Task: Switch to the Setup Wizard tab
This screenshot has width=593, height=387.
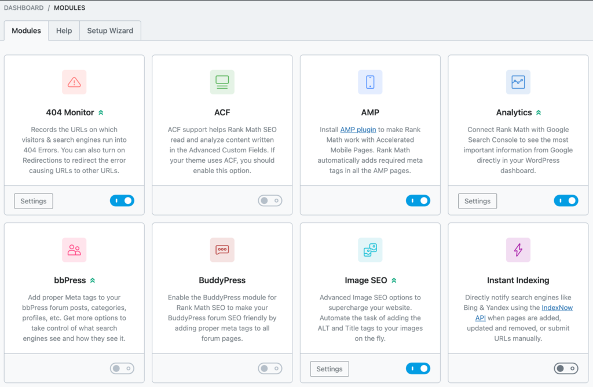Action: (110, 31)
